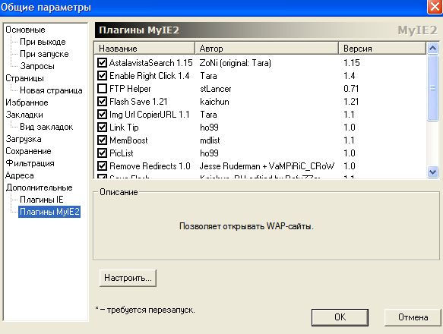Cancel with the Отмена button

pyautogui.click(x=413, y=317)
